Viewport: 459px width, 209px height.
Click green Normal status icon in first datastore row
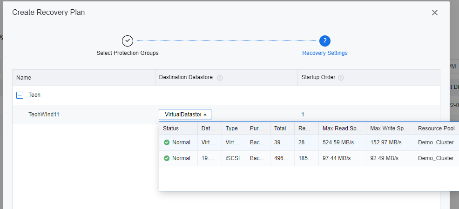167,142
